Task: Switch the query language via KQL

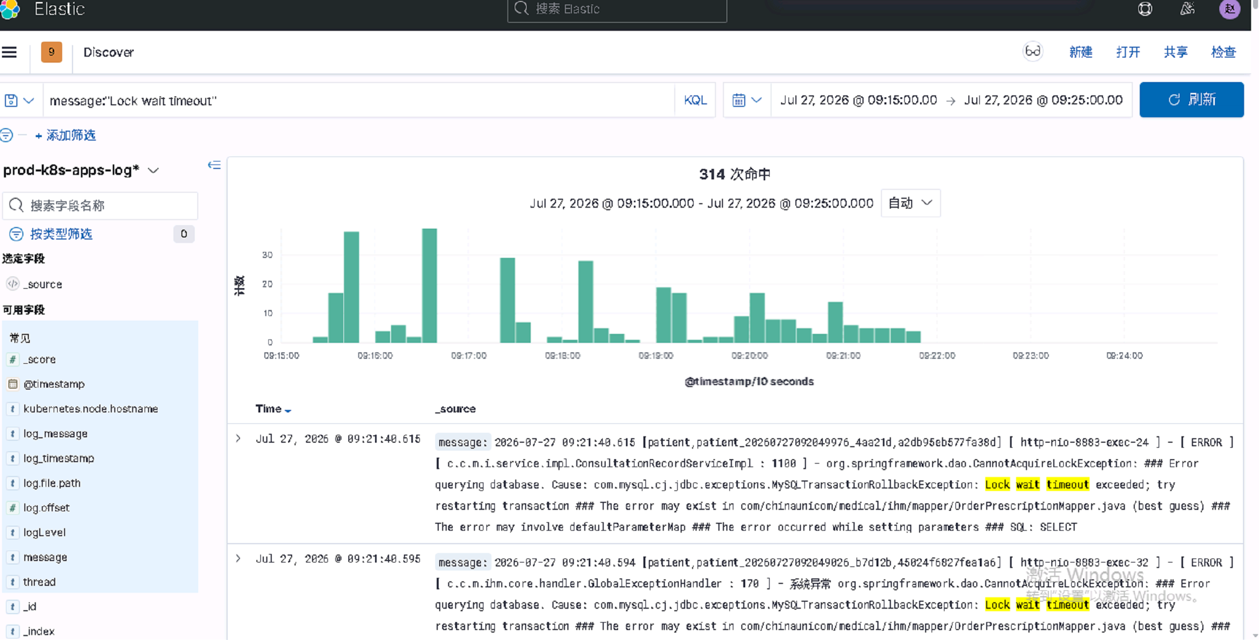Action: tap(695, 100)
